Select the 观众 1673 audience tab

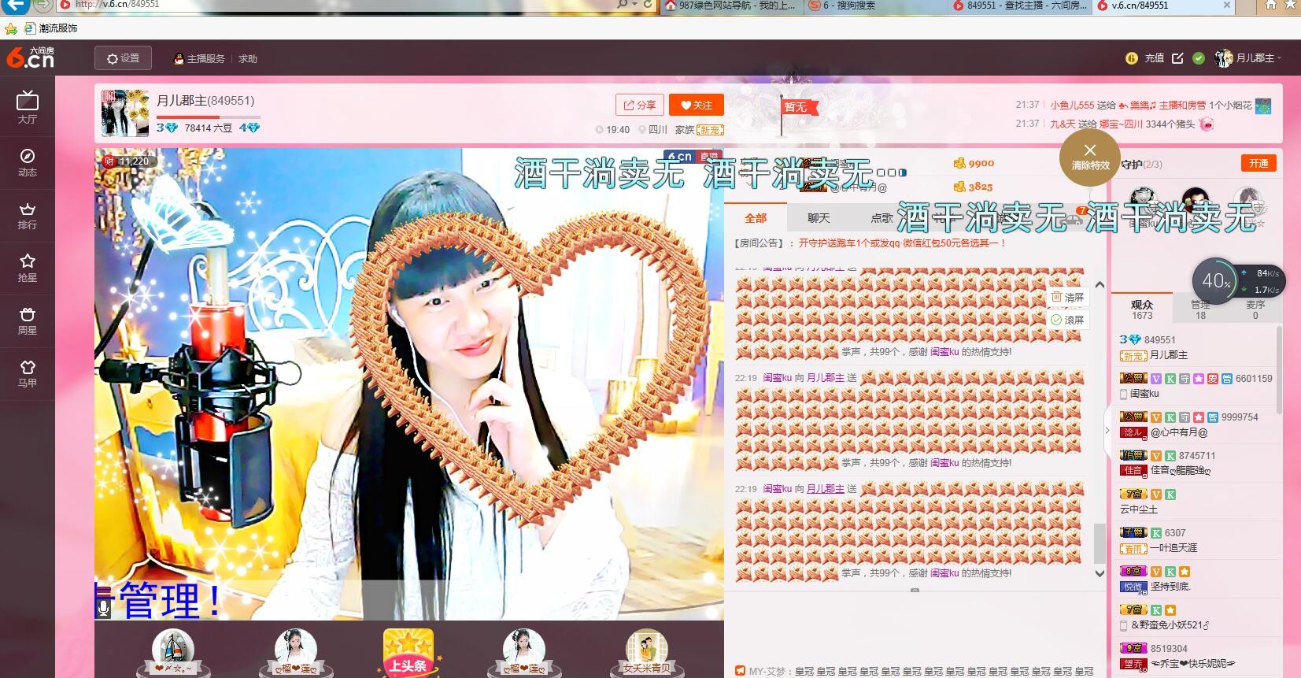(x=1142, y=309)
